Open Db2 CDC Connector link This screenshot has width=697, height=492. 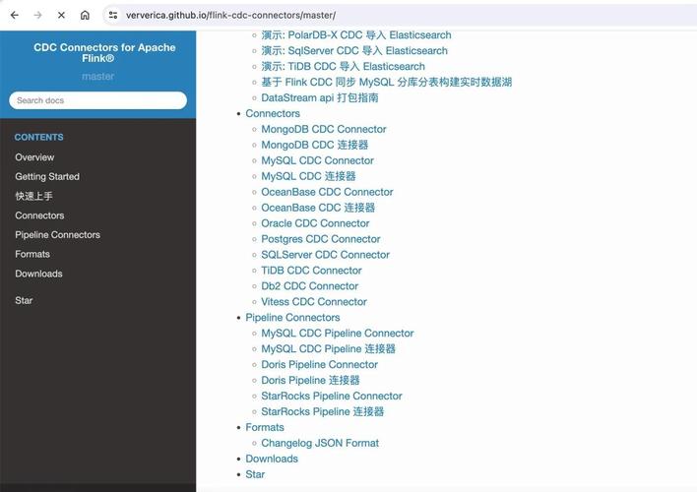pos(309,286)
